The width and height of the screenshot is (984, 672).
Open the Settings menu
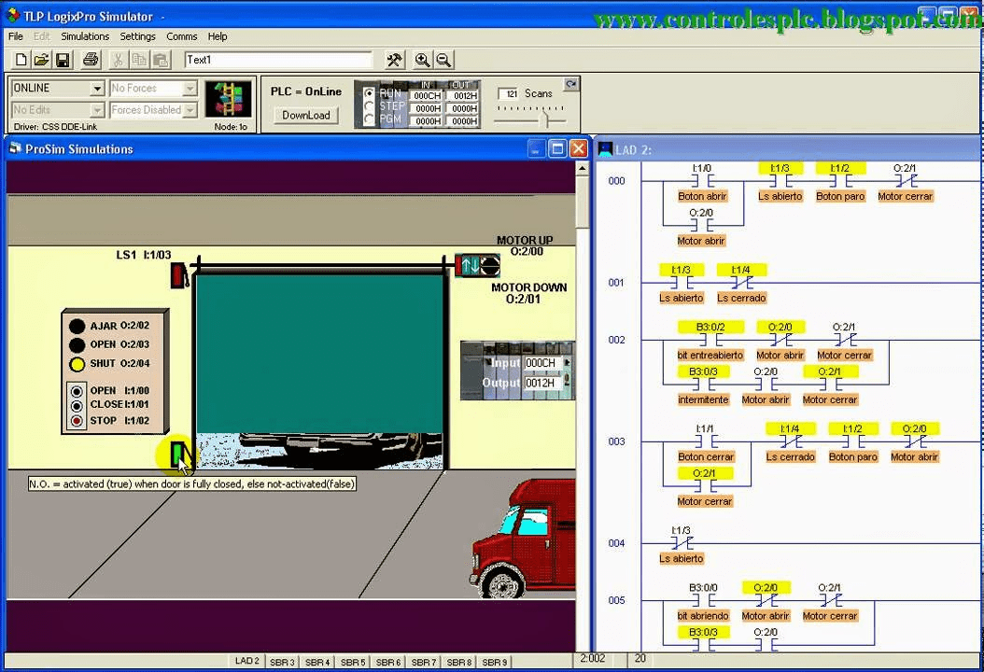pos(137,36)
